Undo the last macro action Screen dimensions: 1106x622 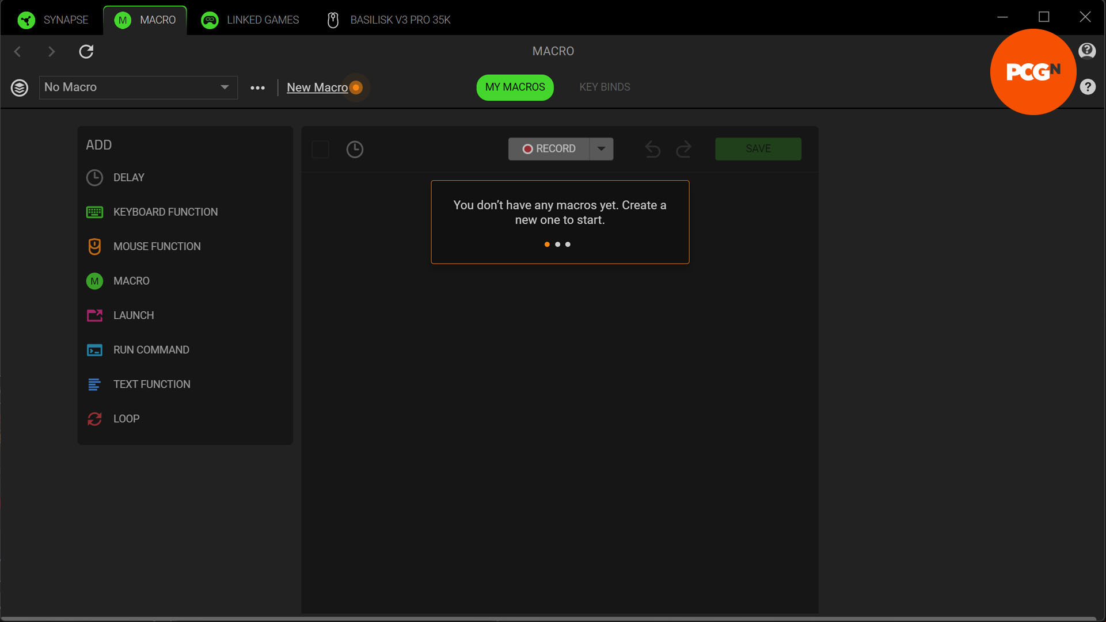point(653,149)
